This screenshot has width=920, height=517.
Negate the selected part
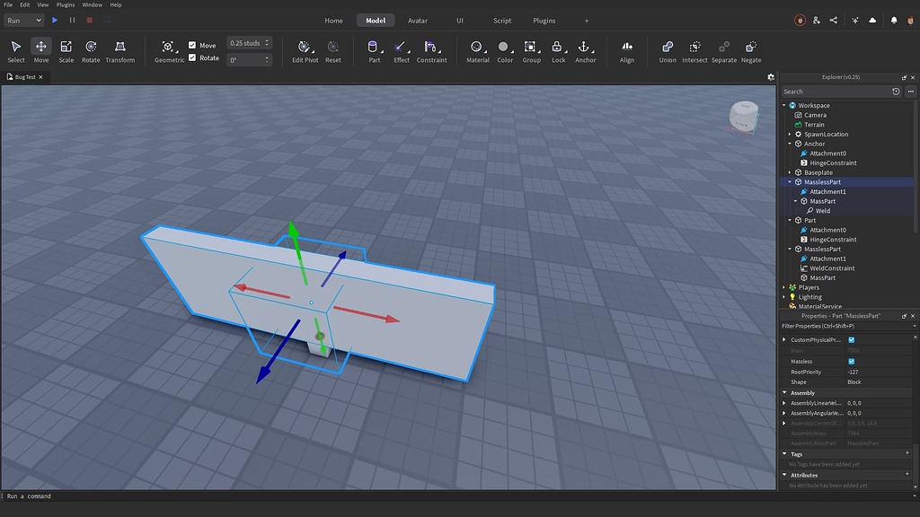pyautogui.click(x=750, y=51)
